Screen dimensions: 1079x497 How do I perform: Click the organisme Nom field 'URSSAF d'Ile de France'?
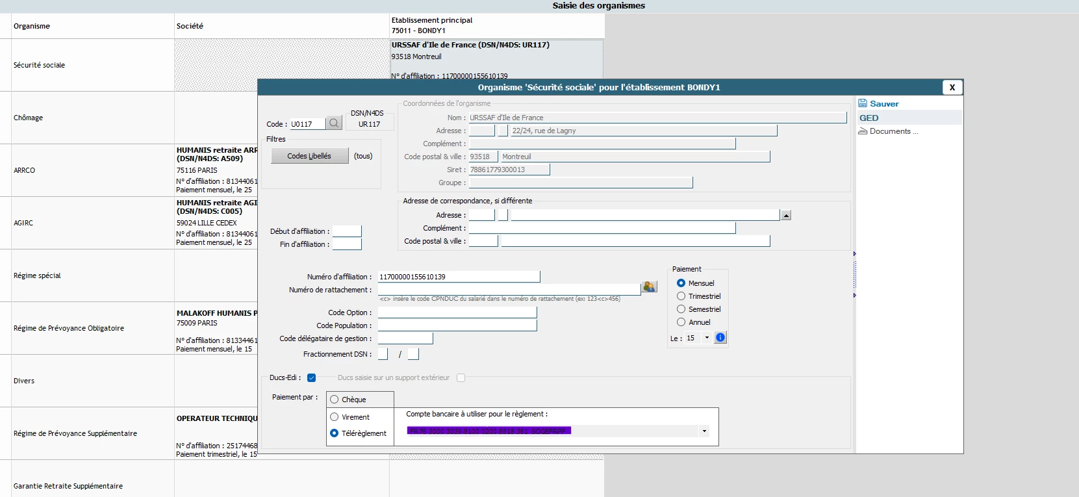[x=657, y=118]
